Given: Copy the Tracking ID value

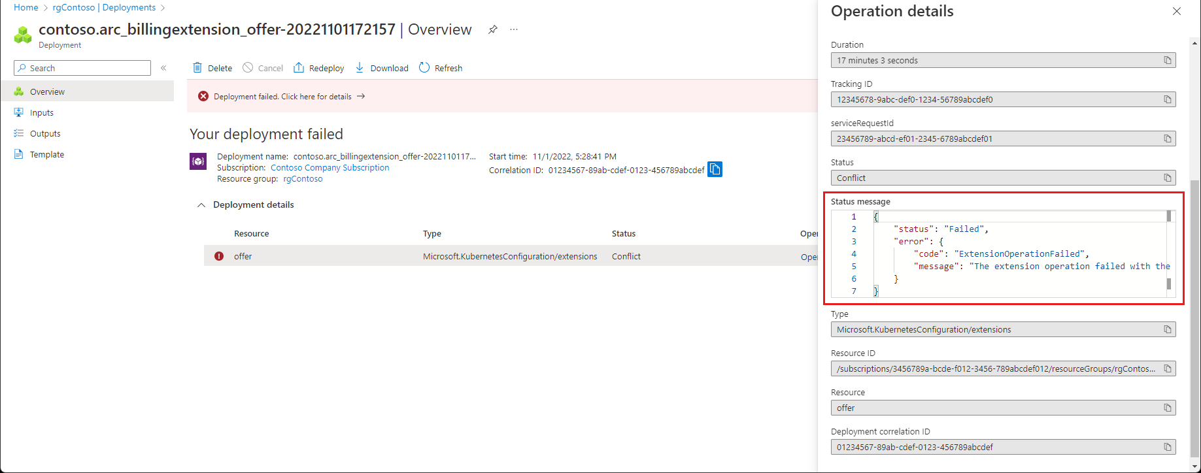Looking at the screenshot, I should pos(1167,100).
